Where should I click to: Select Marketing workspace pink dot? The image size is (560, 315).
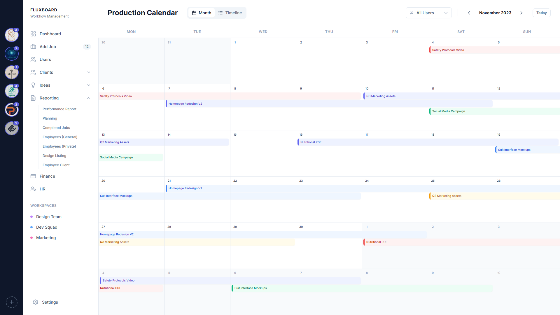[32, 238]
